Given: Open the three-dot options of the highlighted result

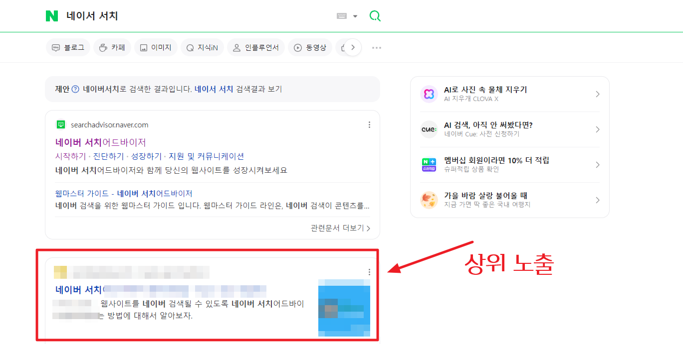Looking at the screenshot, I should tap(369, 272).
